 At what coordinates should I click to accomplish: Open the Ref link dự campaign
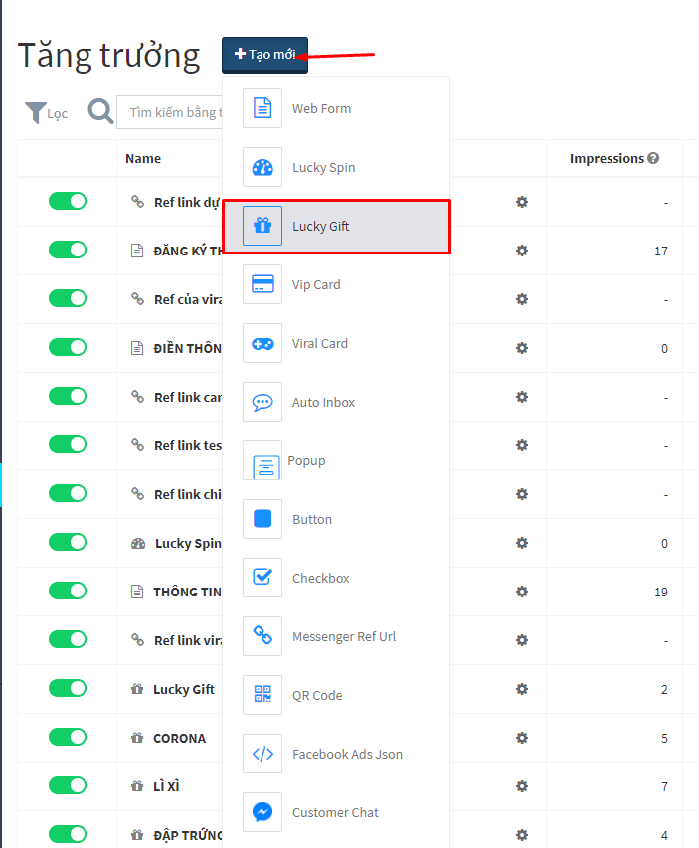click(x=187, y=202)
